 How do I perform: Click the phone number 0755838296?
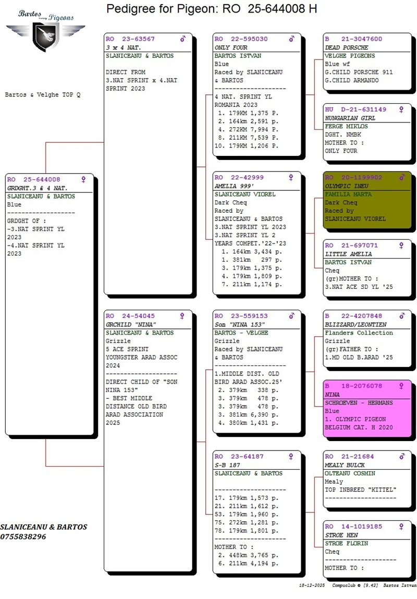point(23,536)
